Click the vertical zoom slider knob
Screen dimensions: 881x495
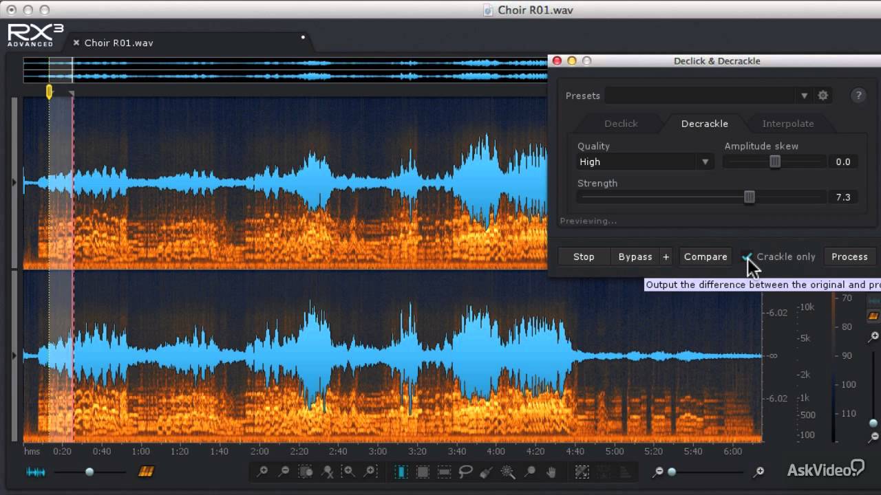tap(873, 423)
